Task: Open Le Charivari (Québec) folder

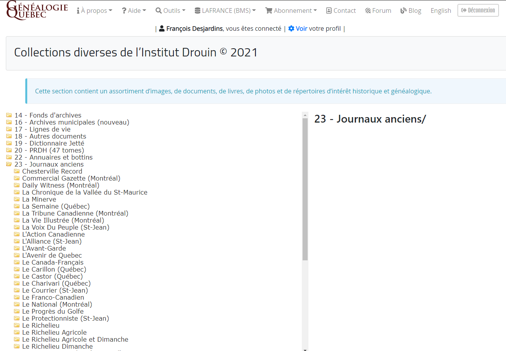Action: coord(56,283)
